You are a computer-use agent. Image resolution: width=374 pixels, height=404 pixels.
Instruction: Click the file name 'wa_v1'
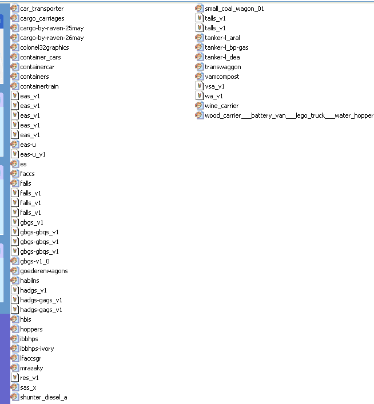[x=214, y=96]
